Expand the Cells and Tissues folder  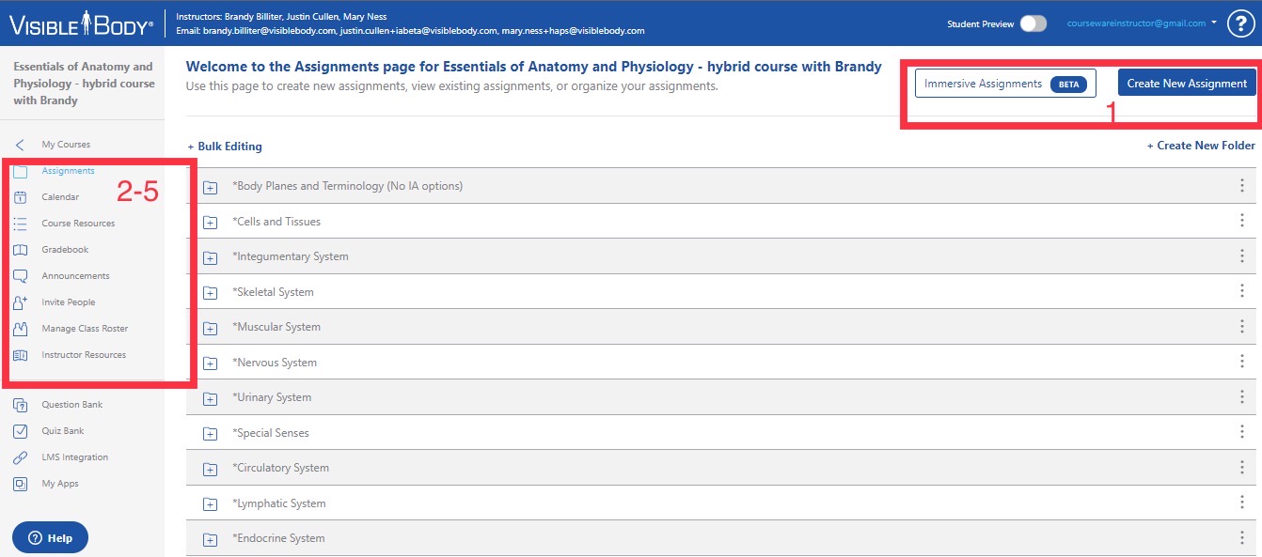click(x=211, y=223)
